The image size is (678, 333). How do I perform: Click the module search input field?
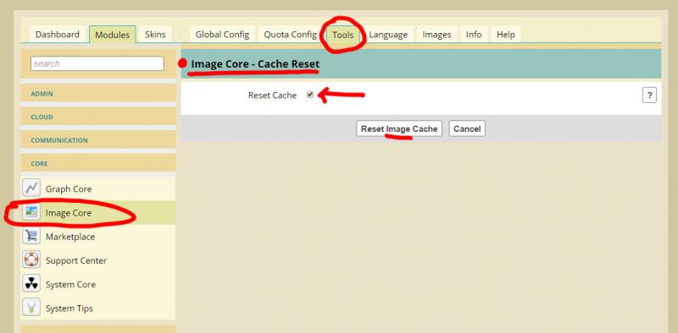[x=97, y=63]
